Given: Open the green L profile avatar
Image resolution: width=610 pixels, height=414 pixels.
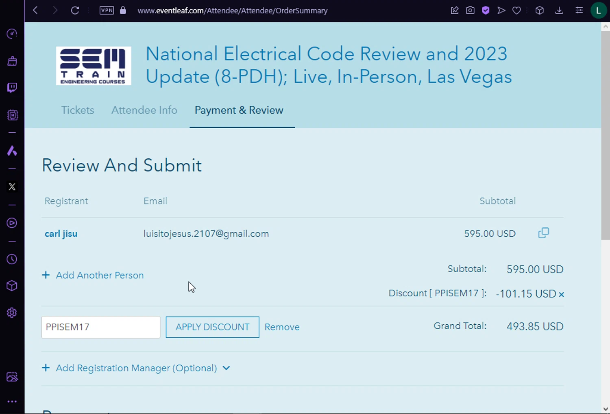Looking at the screenshot, I should tap(598, 11).
